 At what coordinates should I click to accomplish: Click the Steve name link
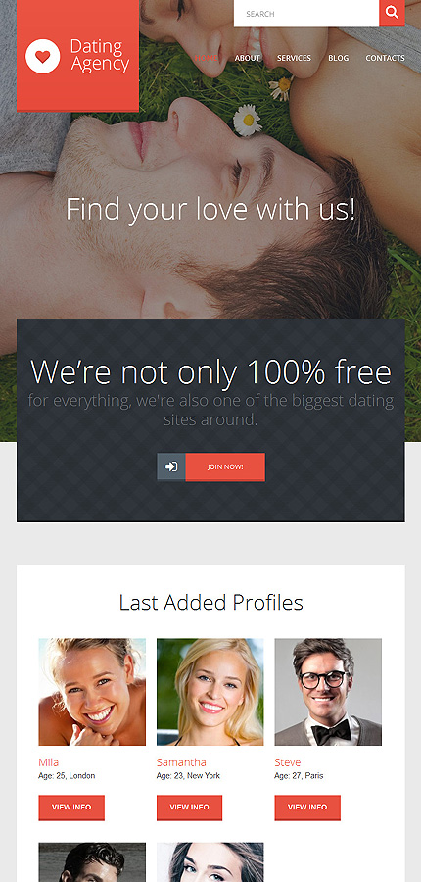click(x=287, y=762)
